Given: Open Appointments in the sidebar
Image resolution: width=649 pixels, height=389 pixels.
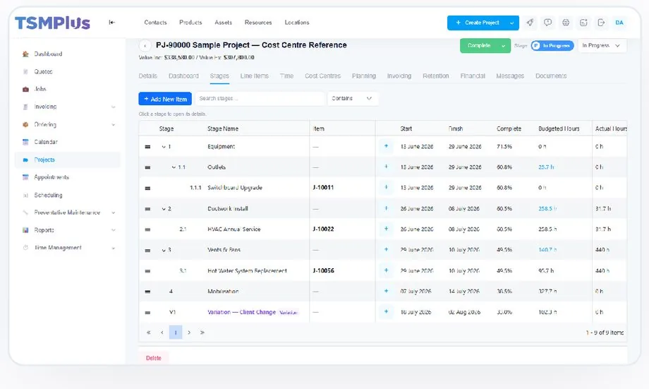Looking at the screenshot, I should (x=51, y=177).
